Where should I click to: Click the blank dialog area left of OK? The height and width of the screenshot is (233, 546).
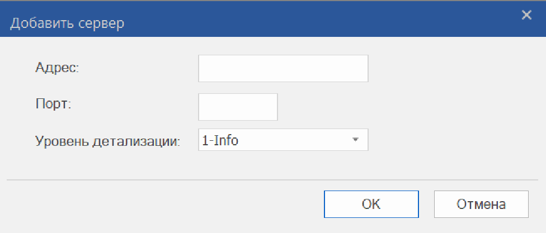(x=168, y=204)
